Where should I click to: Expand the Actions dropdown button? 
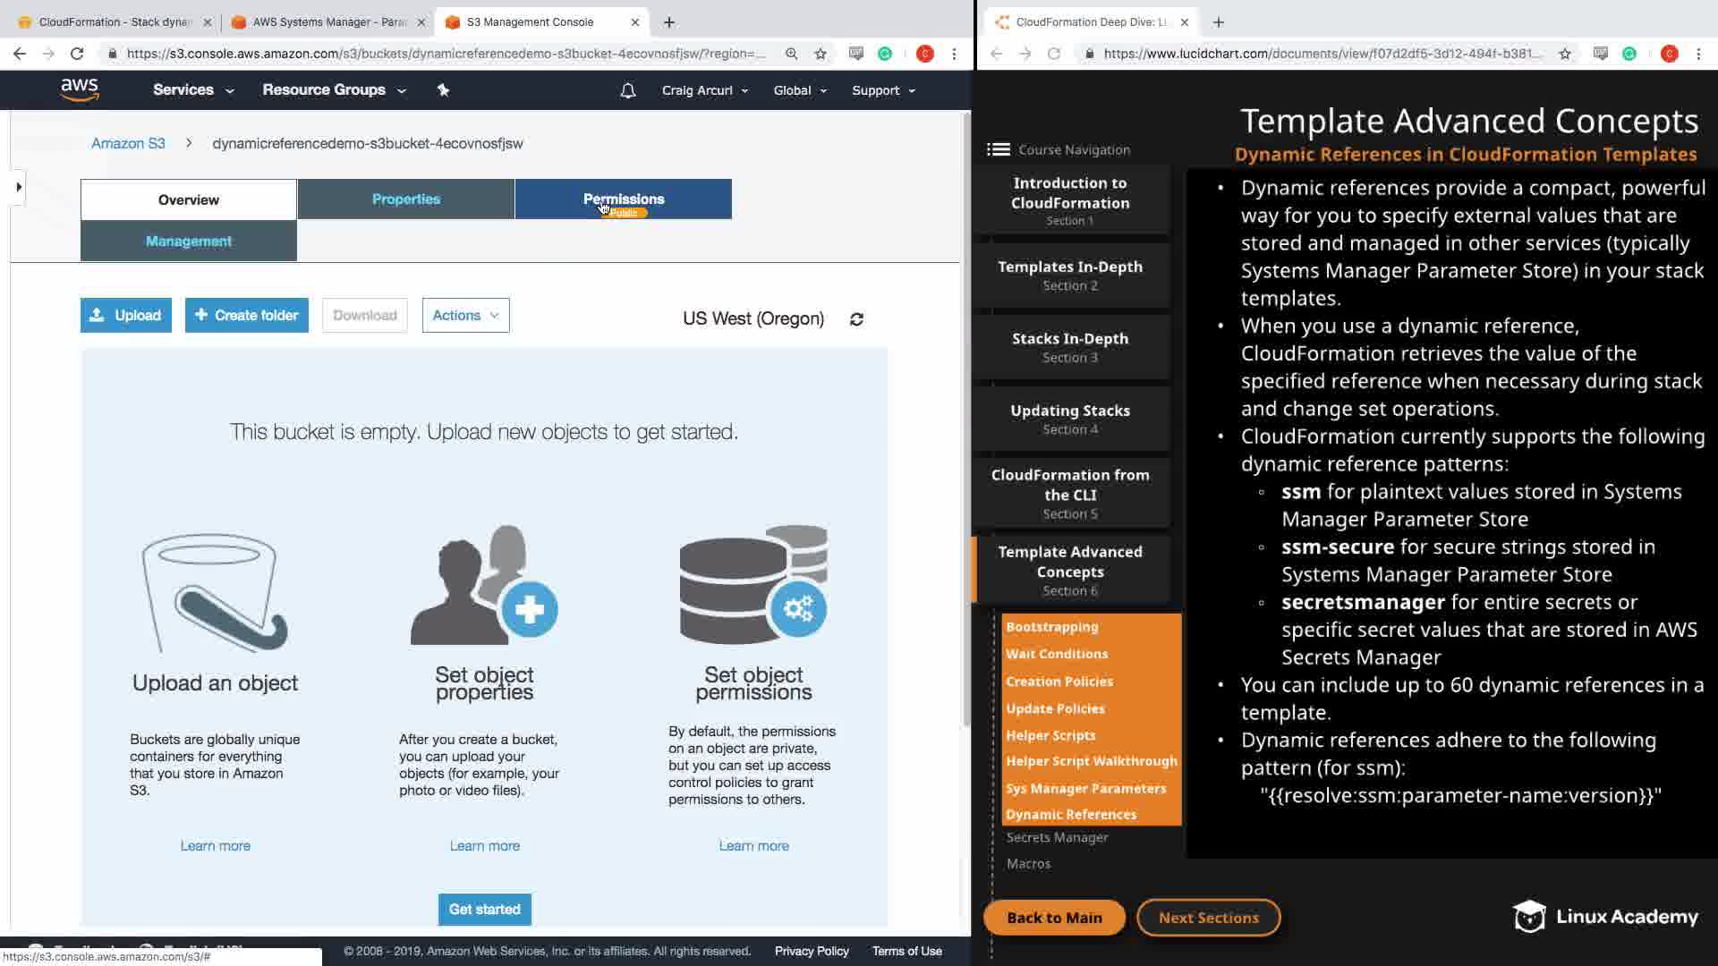[x=465, y=315]
